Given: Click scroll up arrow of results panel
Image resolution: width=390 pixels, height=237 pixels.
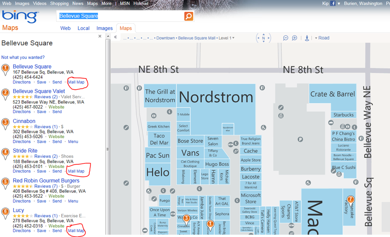Looking at the screenshot, I should 108,36.
